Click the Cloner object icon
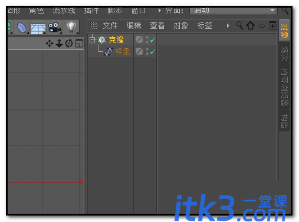Viewport: 299px width, 222px height. (x=102, y=40)
